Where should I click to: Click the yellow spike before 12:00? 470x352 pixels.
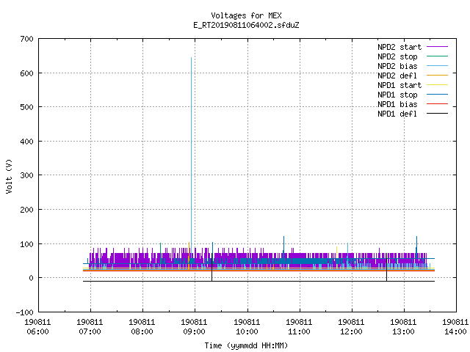click(336, 251)
